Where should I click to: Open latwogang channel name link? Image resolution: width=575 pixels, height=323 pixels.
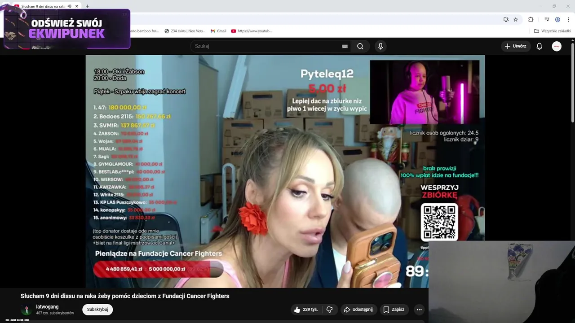tap(47, 307)
